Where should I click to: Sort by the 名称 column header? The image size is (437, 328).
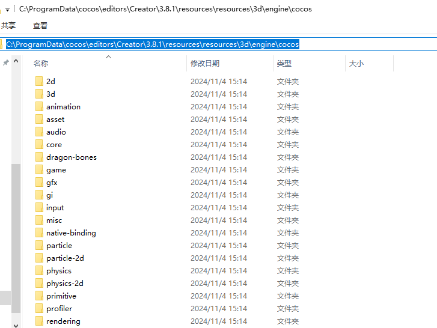(x=41, y=64)
